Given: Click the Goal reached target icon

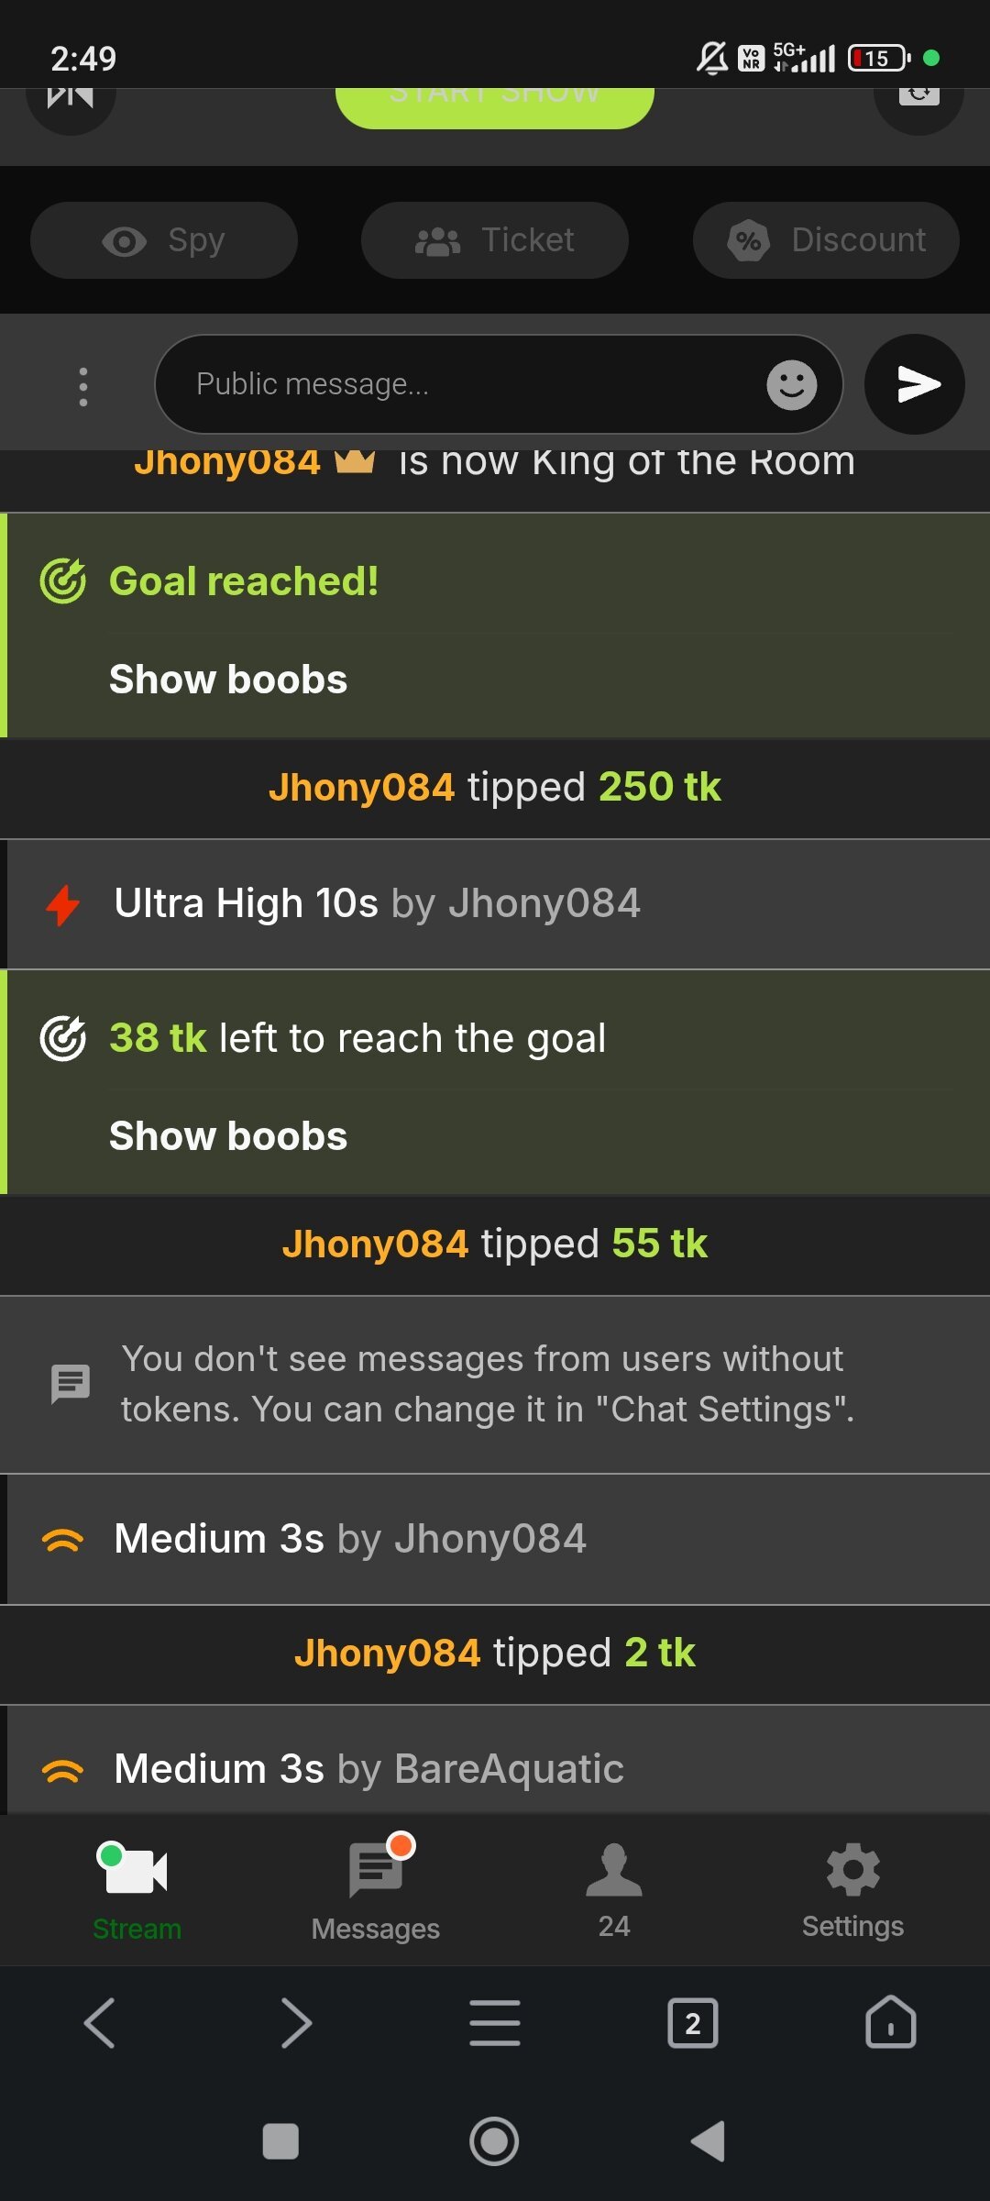Looking at the screenshot, I should pos(63,581).
